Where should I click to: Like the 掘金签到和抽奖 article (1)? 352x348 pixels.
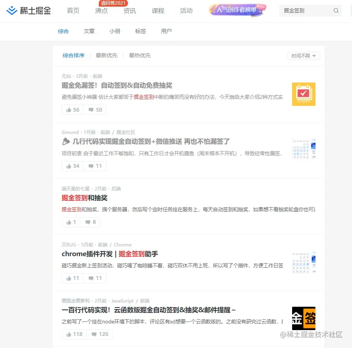pyautogui.click(x=71, y=222)
